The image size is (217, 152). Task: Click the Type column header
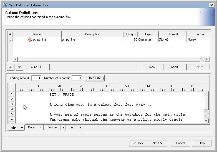(148, 34)
